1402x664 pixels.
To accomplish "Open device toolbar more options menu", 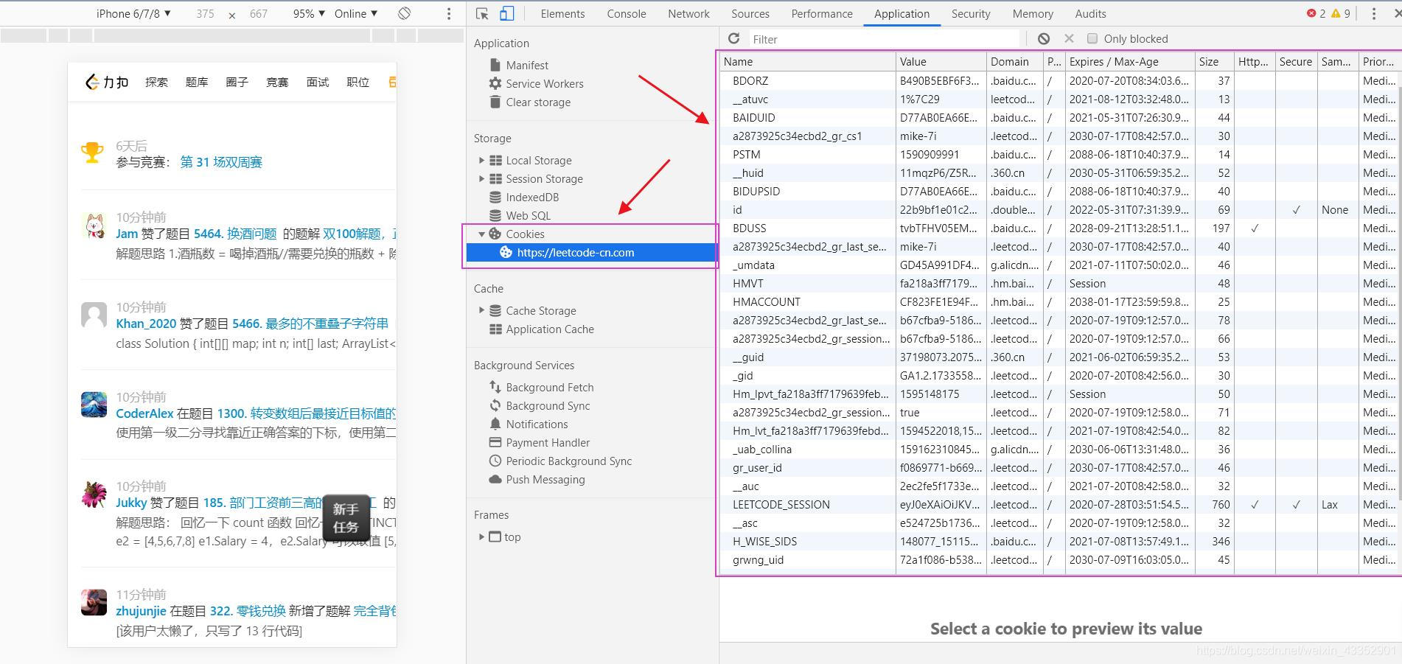I will 449,13.
